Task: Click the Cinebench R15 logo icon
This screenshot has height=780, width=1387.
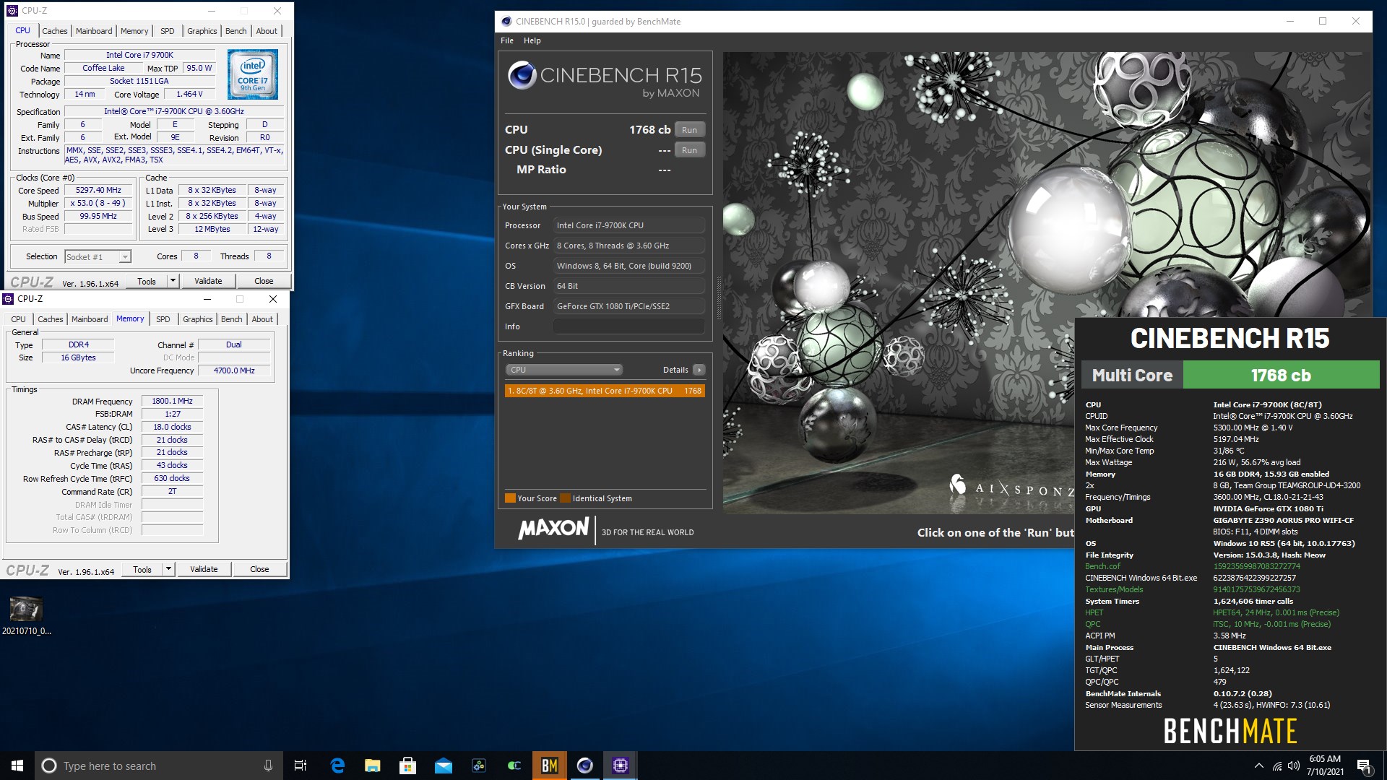Action: coord(522,75)
